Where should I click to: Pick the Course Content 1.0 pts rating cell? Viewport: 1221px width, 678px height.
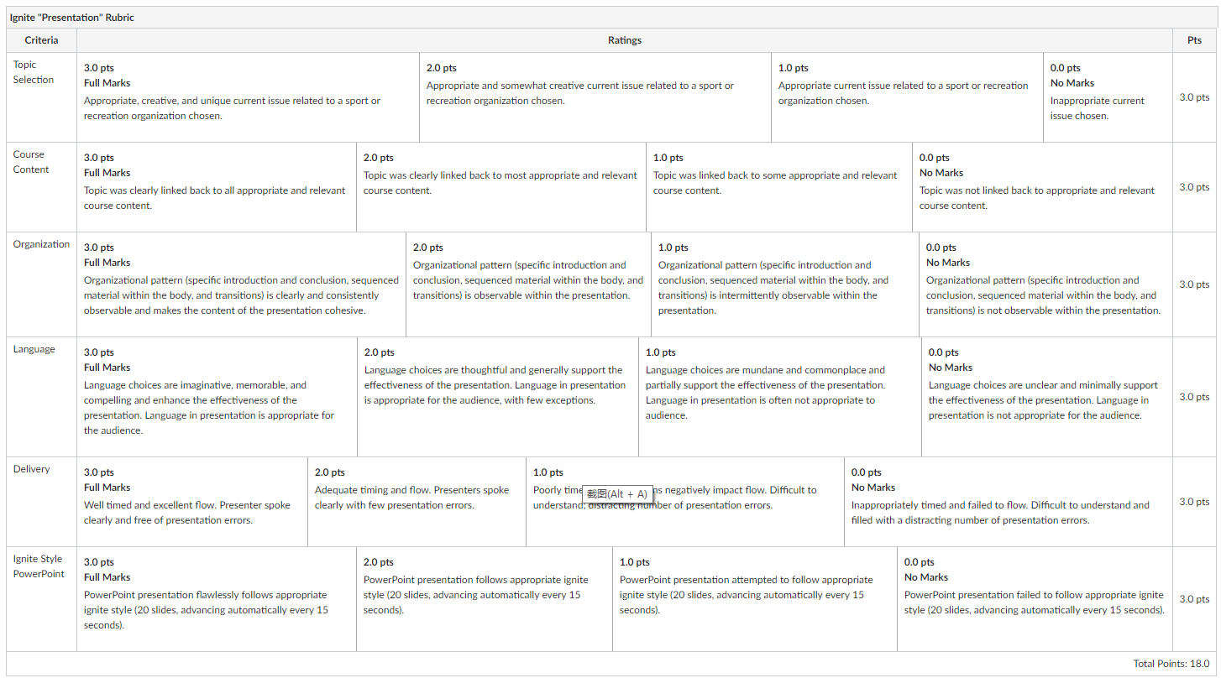tap(779, 187)
